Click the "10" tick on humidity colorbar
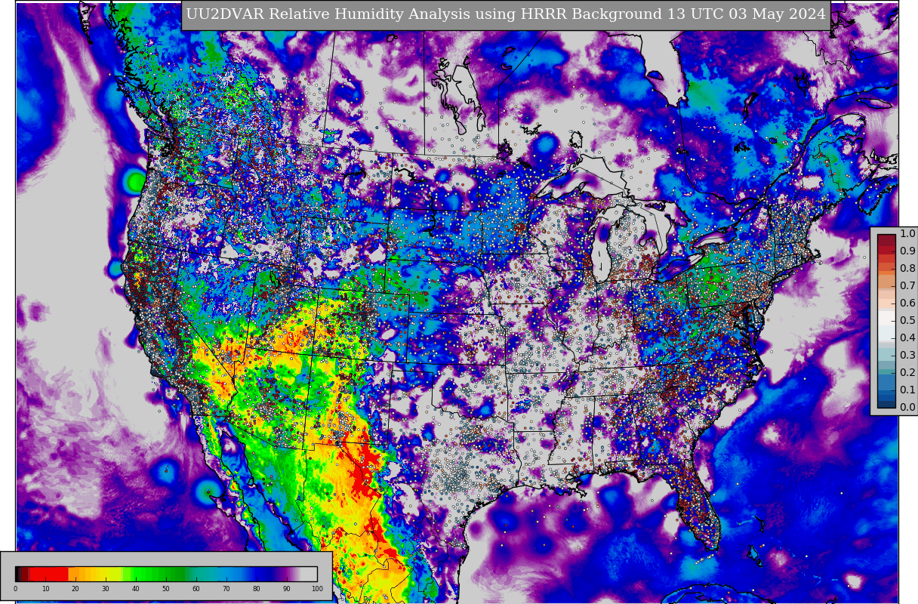The image size is (918, 604). pyautogui.click(x=45, y=589)
